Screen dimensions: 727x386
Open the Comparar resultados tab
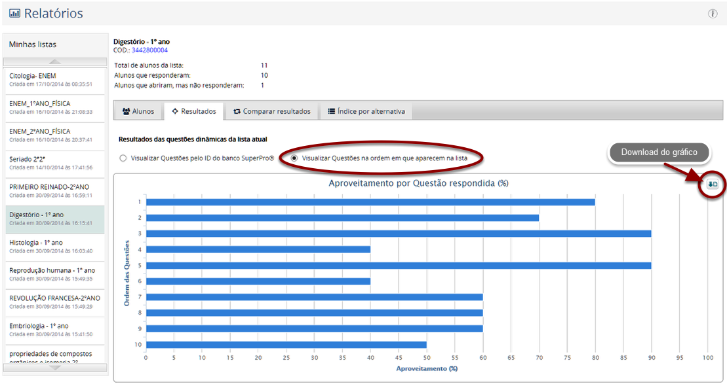[271, 111]
